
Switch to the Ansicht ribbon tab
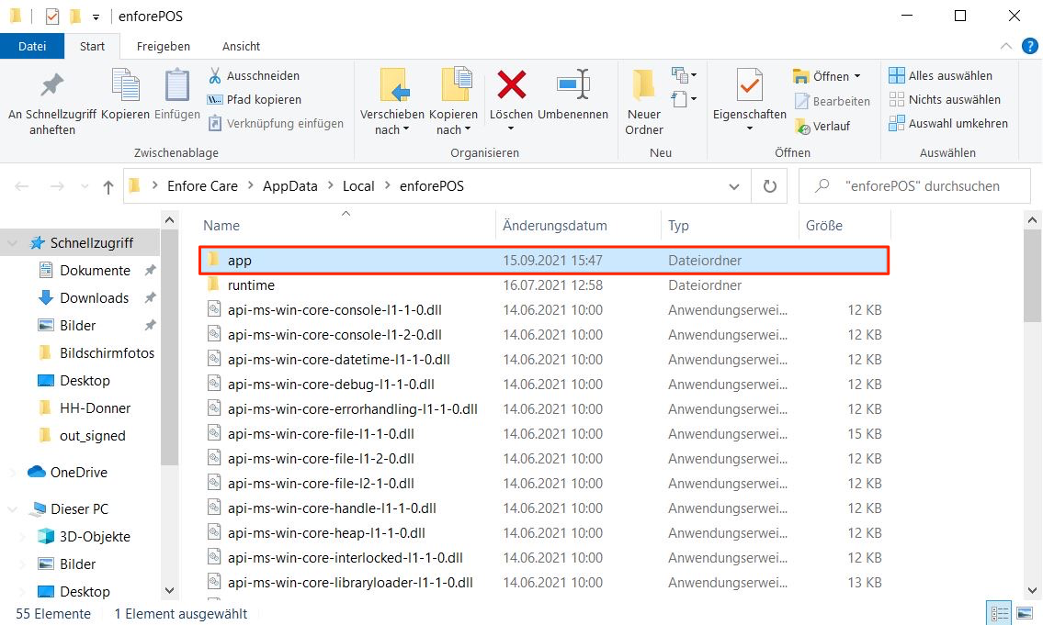pyautogui.click(x=241, y=47)
